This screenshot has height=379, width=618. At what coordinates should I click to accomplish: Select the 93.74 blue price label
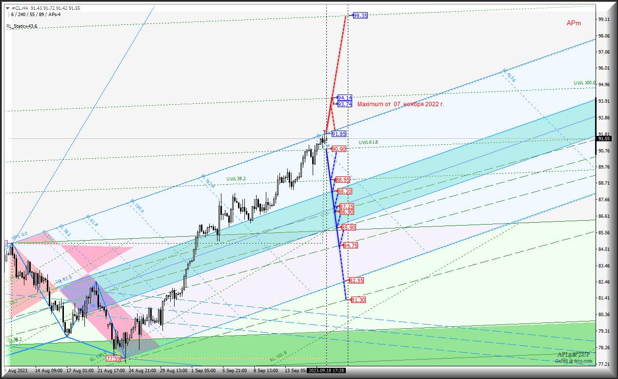coord(345,104)
